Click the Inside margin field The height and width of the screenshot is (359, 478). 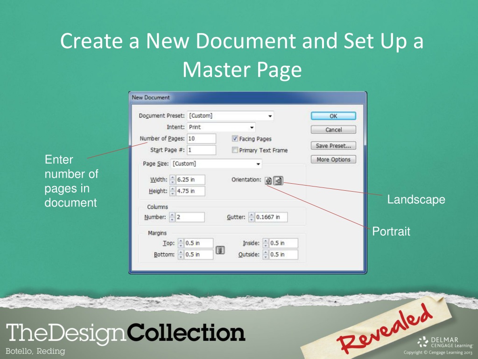click(283, 243)
